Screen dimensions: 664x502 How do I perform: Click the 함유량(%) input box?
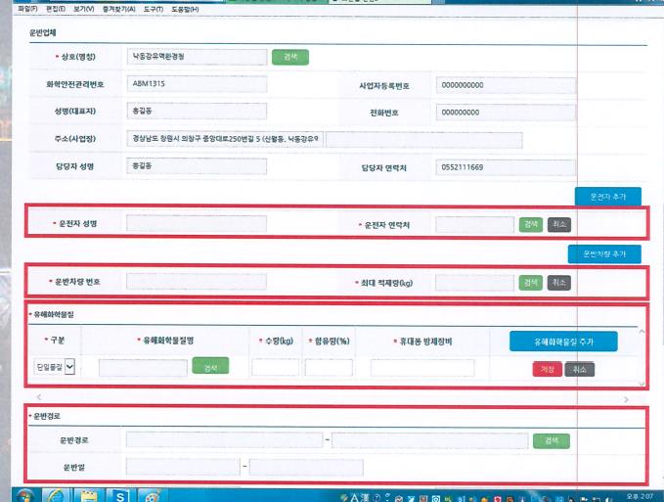[329, 367]
